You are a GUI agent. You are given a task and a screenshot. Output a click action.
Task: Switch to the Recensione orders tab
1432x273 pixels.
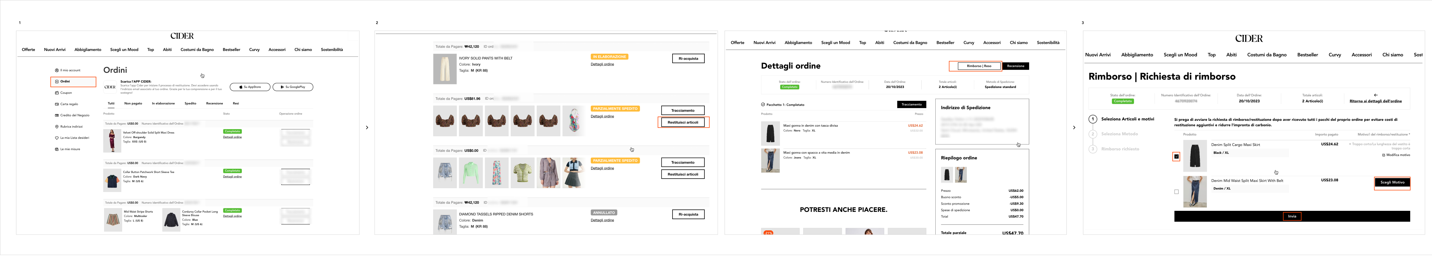click(214, 104)
